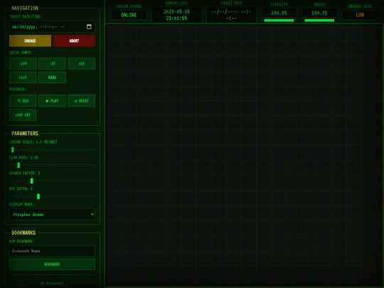Click the red ABORT button
384x288 pixels.
click(x=74, y=41)
